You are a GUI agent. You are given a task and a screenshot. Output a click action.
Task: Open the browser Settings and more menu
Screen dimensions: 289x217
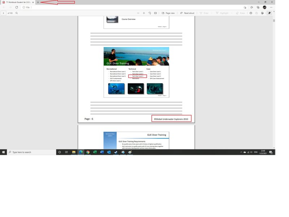coord(271,7)
